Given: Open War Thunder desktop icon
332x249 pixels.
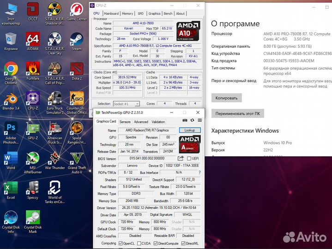Looking at the screenshot, I should tap(54, 160).
